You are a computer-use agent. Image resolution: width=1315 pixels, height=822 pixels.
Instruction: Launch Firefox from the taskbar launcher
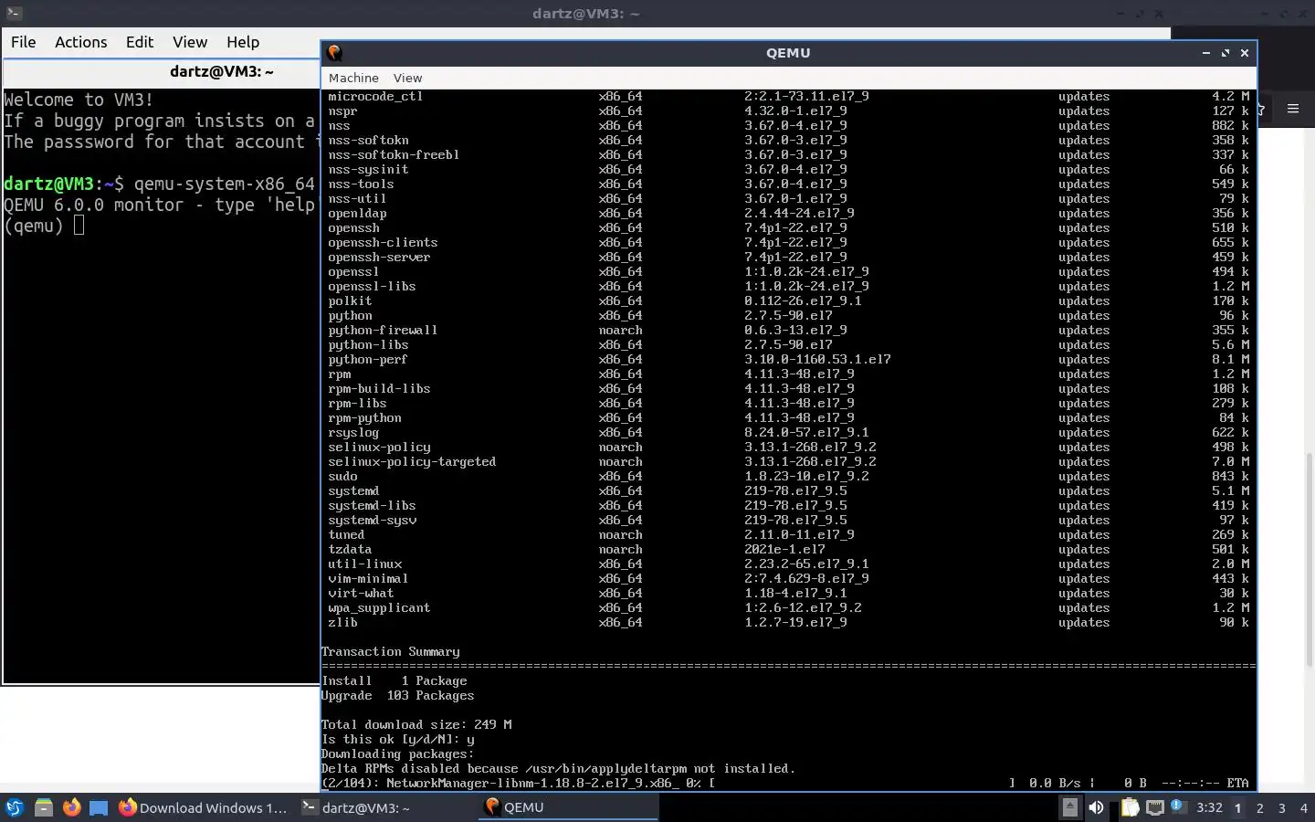point(71,807)
